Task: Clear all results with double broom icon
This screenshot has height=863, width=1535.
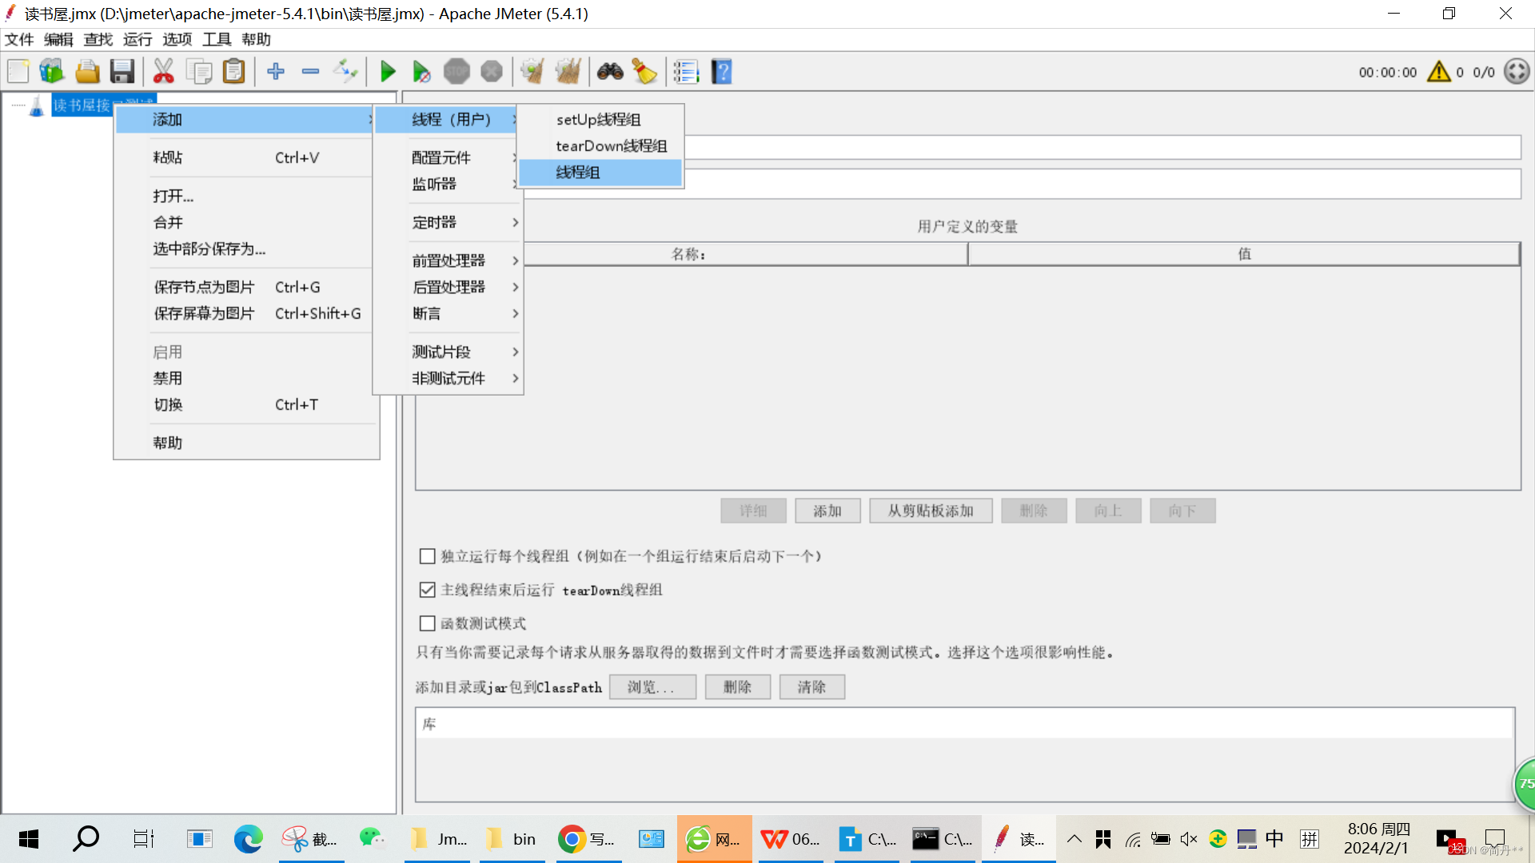Action: (x=568, y=72)
